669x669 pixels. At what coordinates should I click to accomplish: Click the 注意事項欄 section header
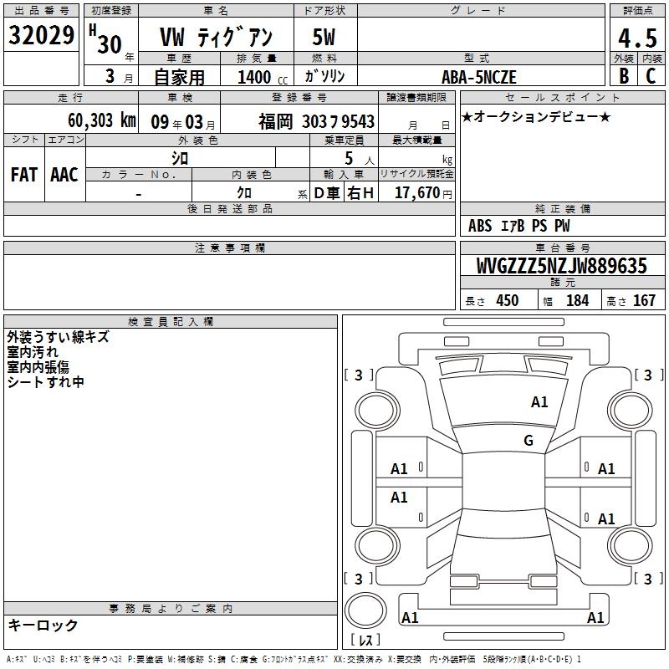229,248
